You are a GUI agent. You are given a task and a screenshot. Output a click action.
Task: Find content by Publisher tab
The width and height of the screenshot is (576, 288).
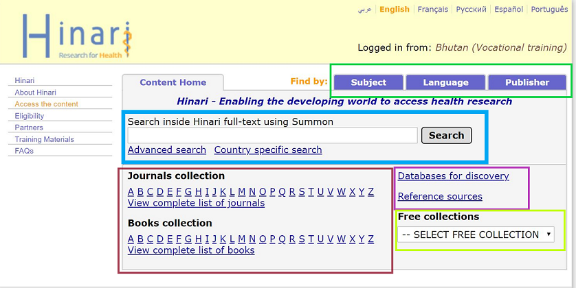pos(527,82)
